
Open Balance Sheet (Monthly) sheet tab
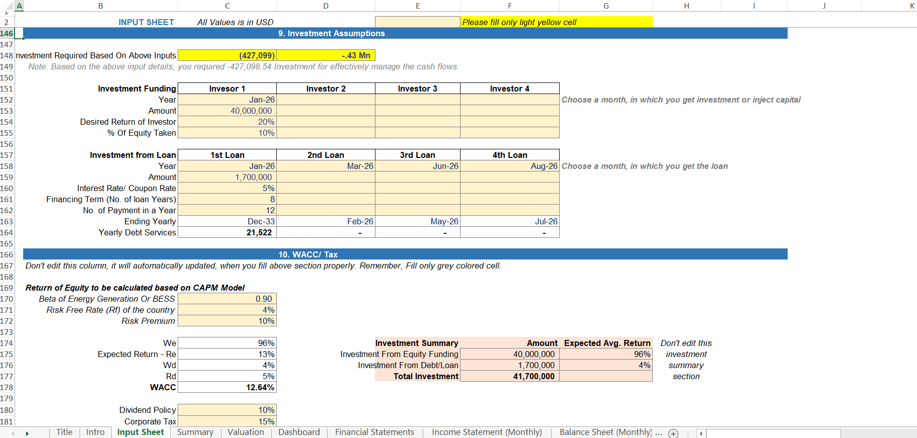[x=605, y=432]
